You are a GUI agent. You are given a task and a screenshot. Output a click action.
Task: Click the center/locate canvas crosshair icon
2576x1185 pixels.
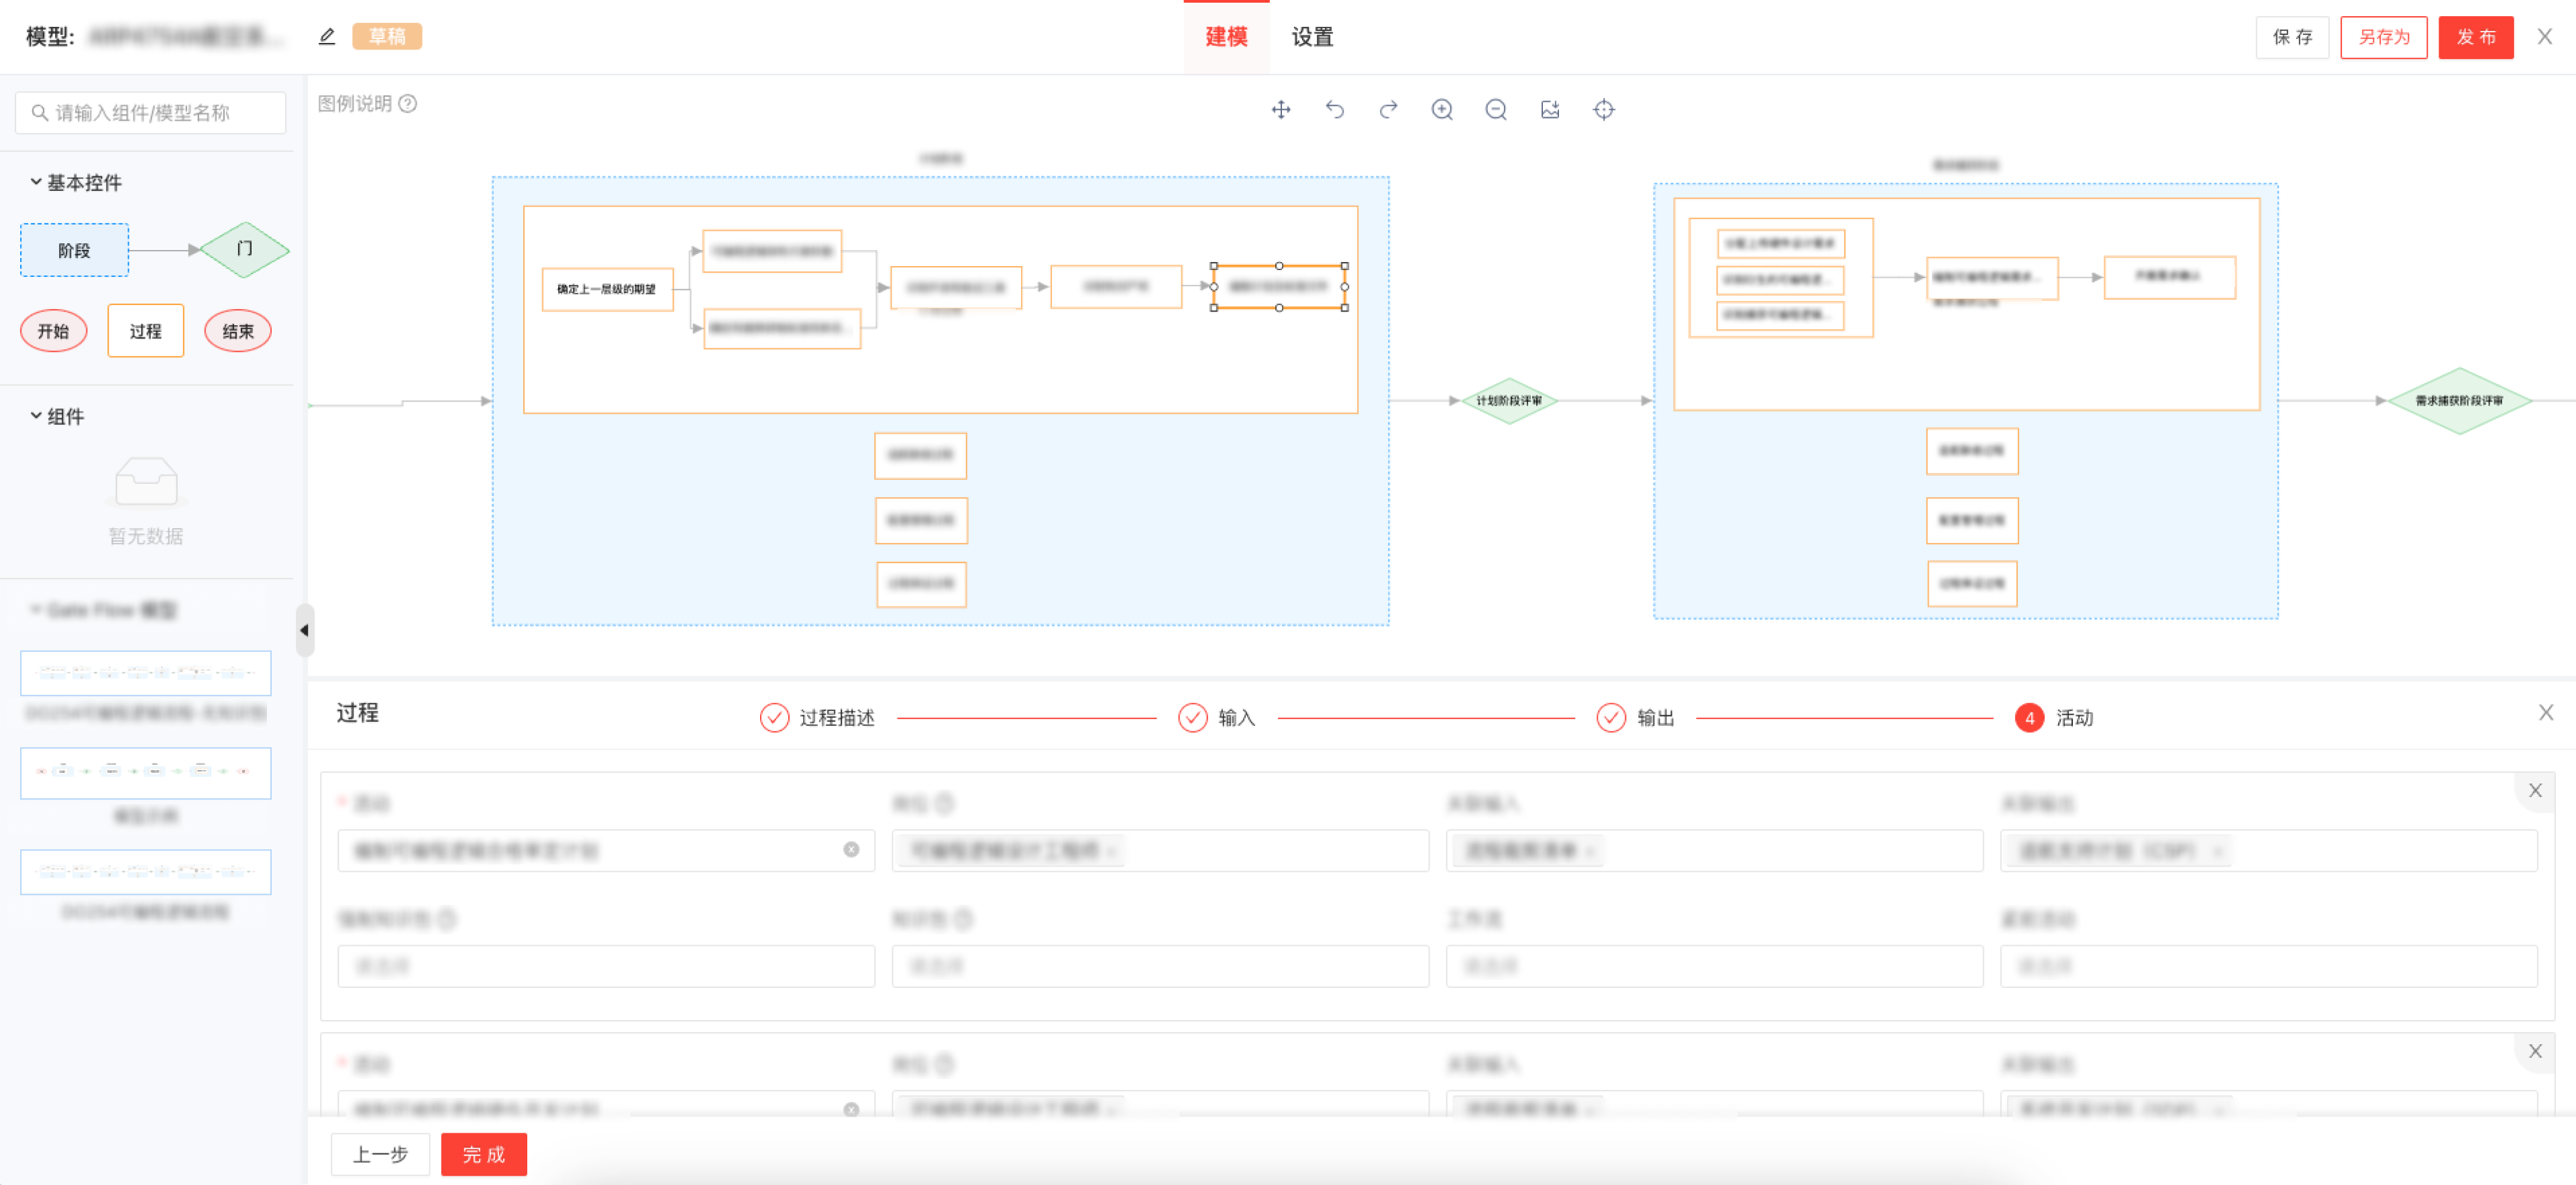pyautogui.click(x=1603, y=110)
